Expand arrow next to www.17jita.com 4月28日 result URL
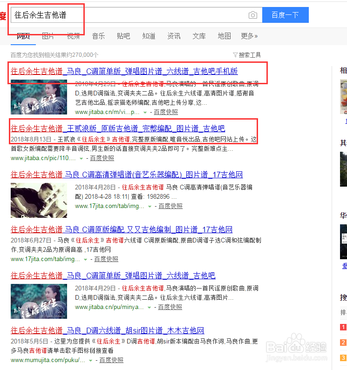This screenshot has height=370, width=347. (x=150, y=207)
